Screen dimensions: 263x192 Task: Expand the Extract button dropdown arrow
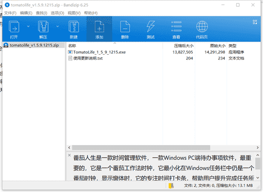57,26
